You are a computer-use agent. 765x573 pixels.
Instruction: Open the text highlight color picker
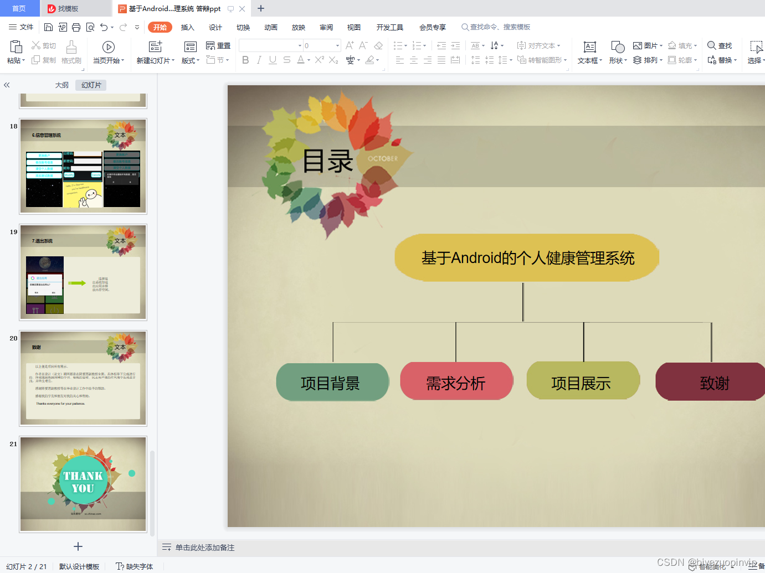[x=369, y=60]
